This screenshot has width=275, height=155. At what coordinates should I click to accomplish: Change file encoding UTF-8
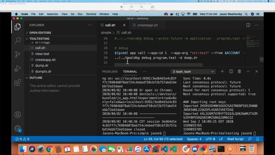pos(210,139)
